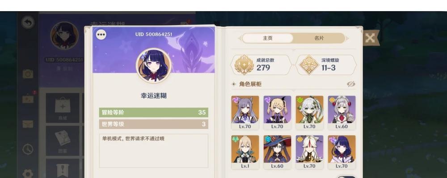The height and width of the screenshot is (178, 447).
Task: Open the mail envelope icon in sidebar
Action: tap(28, 124)
